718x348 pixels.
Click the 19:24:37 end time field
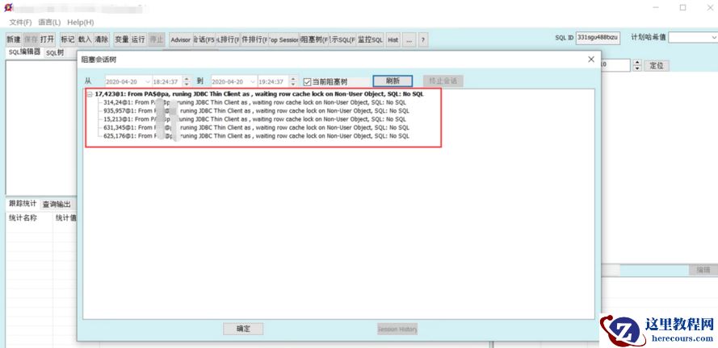tap(273, 81)
